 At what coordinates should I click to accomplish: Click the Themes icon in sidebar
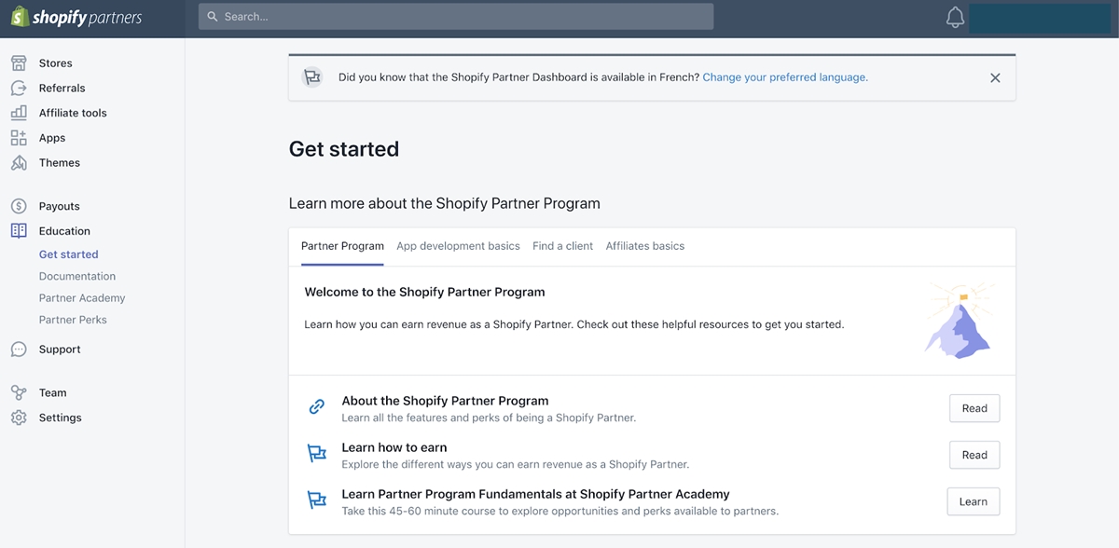point(19,163)
